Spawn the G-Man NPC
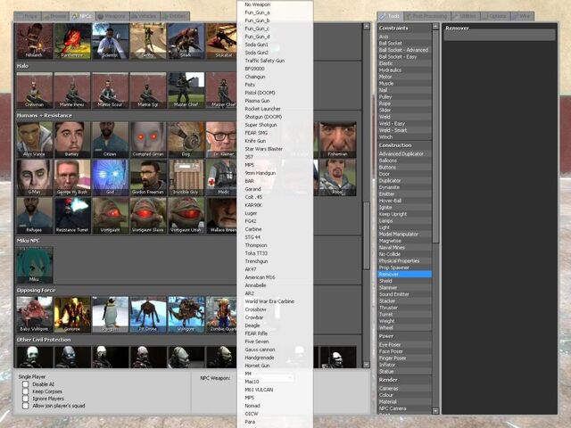The height and width of the screenshot is (428, 571). pos(34,177)
